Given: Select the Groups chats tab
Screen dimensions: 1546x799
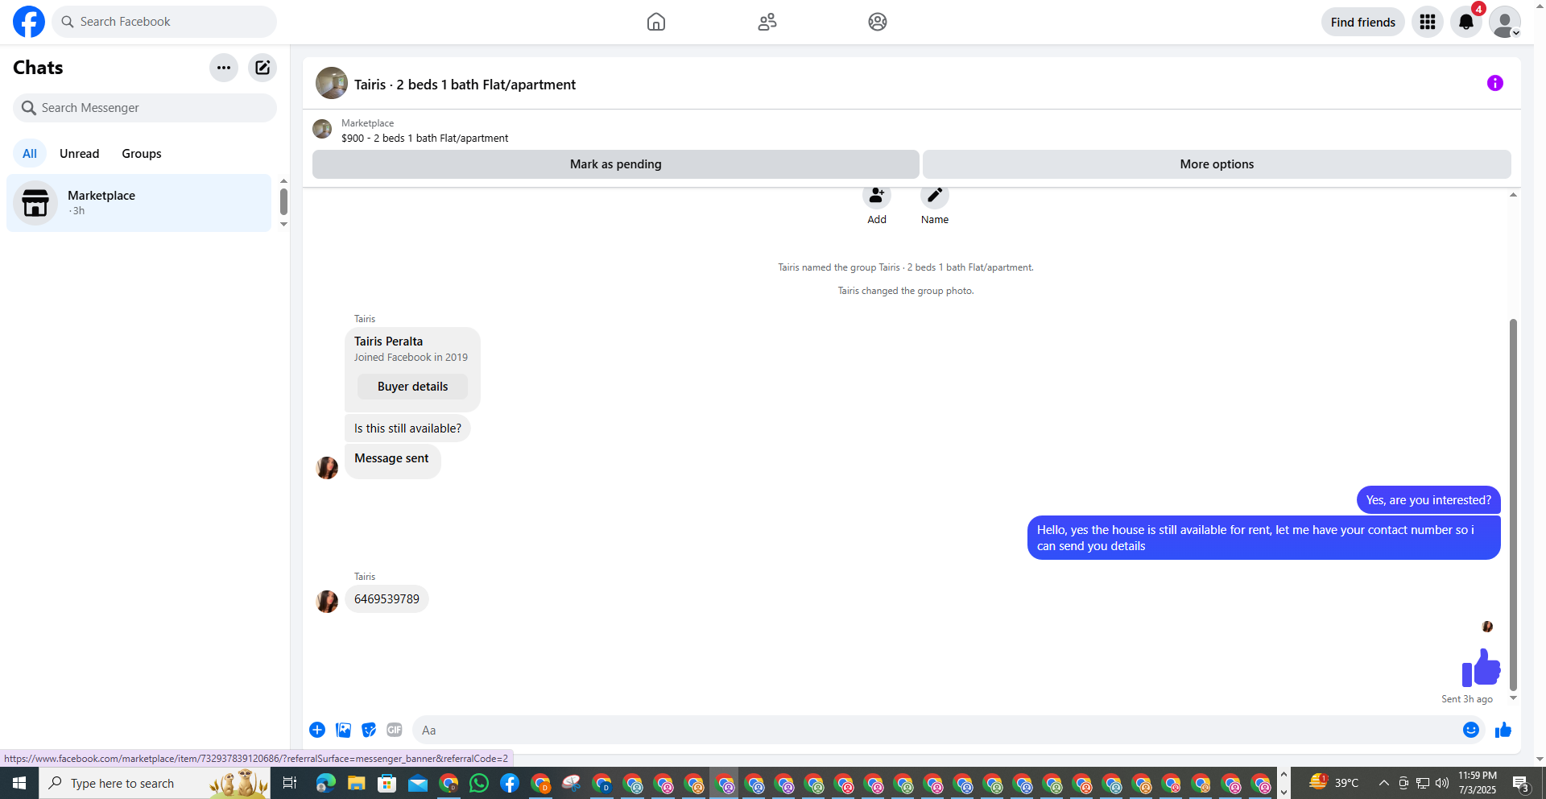Looking at the screenshot, I should [142, 154].
